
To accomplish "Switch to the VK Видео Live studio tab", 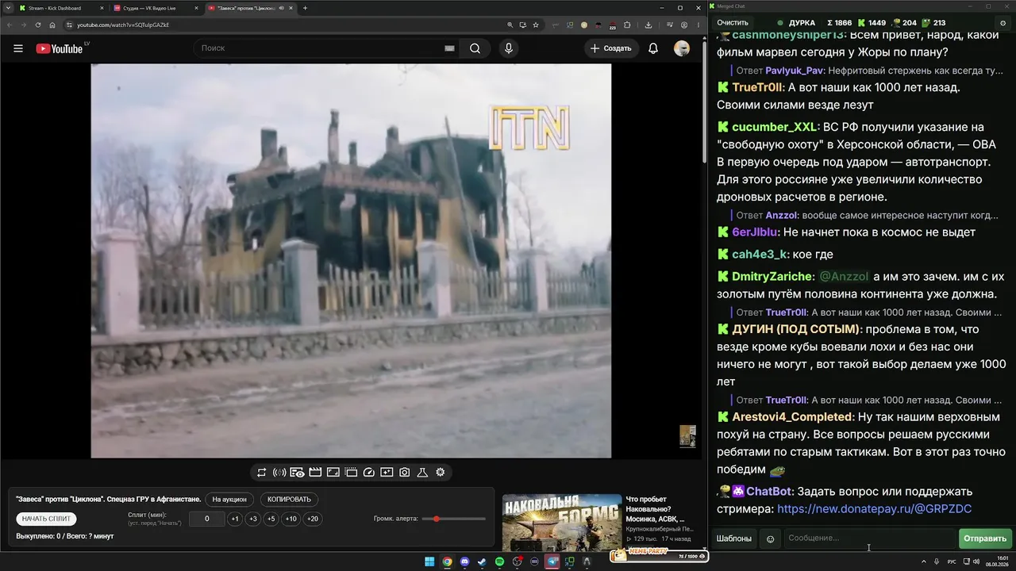I will [156, 8].
